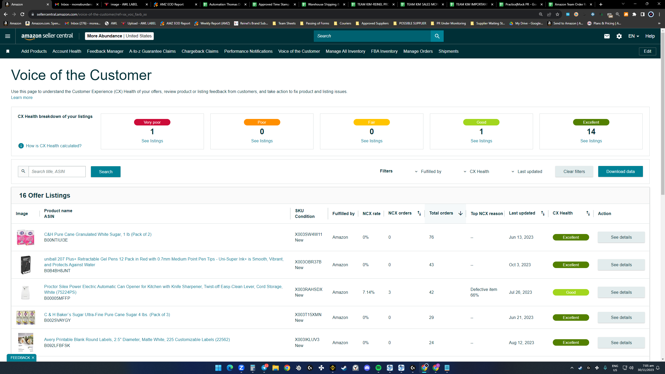The width and height of the screenshot is (665, 374).
Task: Open Feedback Manager from the nav bar
Action: (x=105, y=51)
